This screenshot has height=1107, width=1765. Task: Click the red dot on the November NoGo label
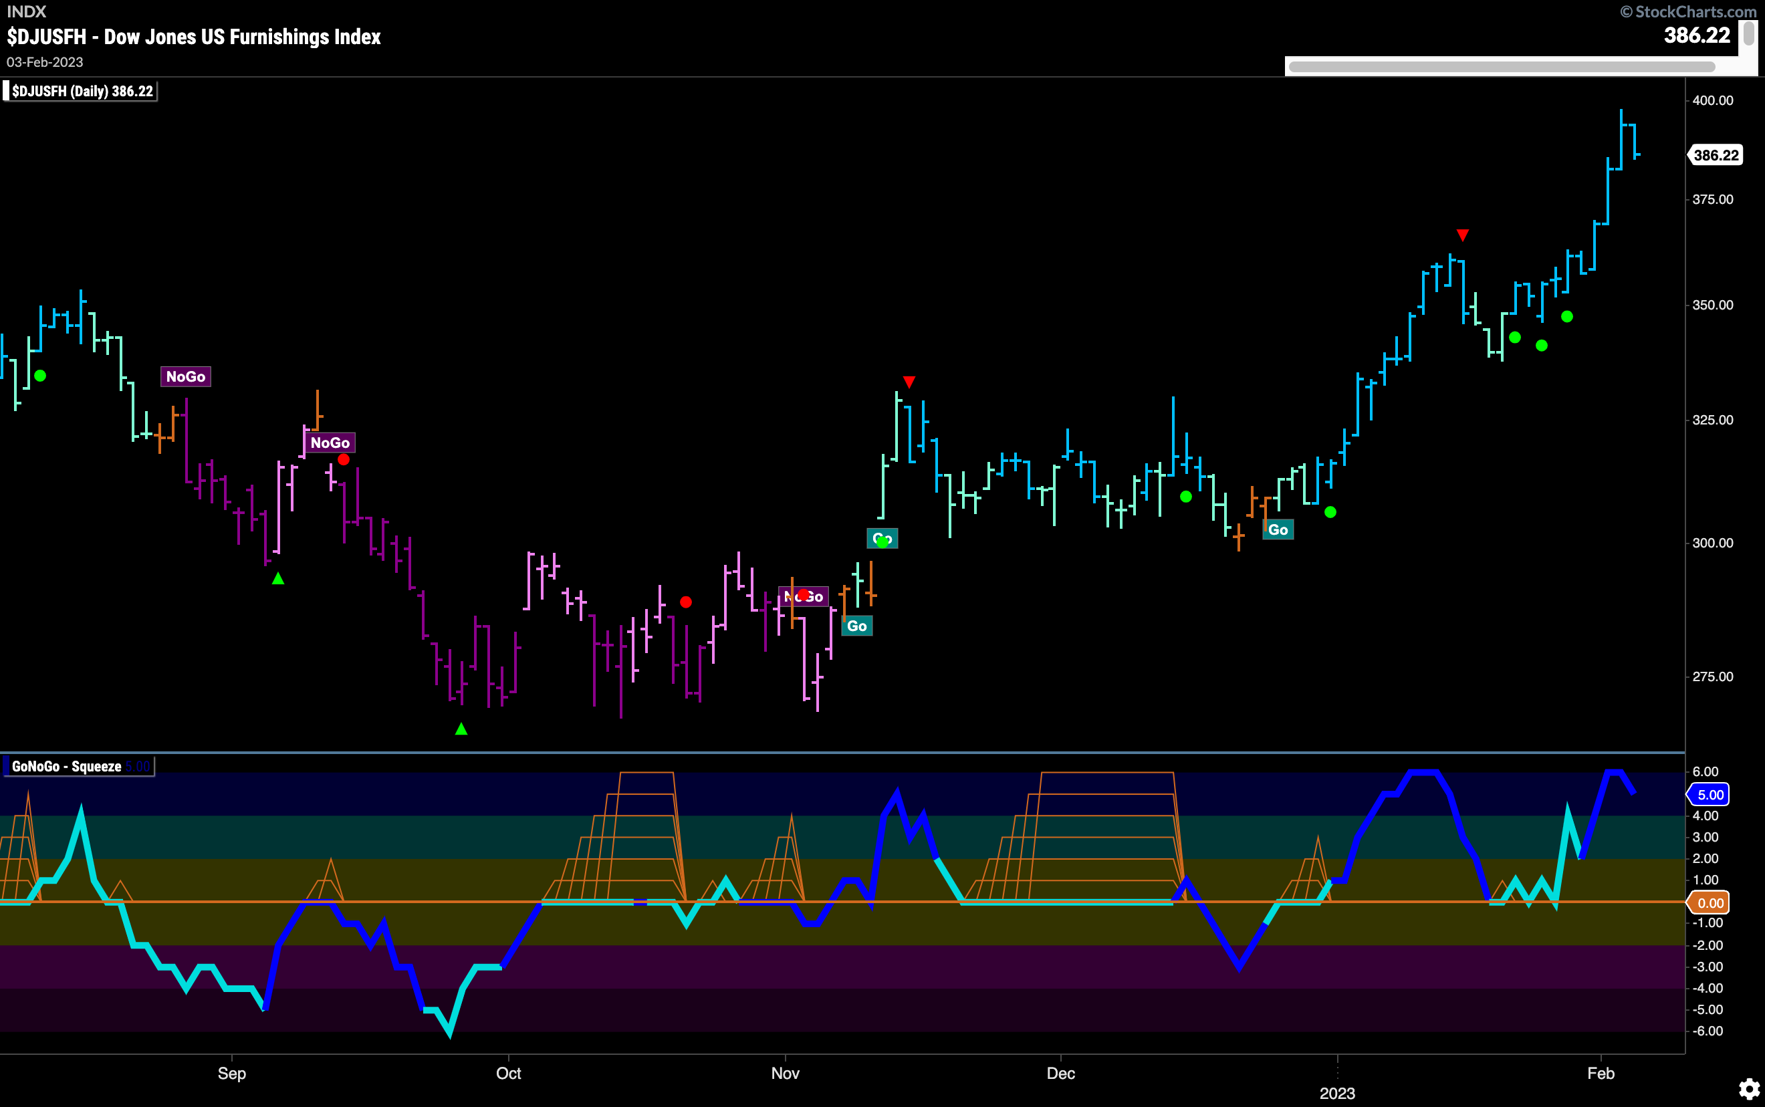pos(804,594)
